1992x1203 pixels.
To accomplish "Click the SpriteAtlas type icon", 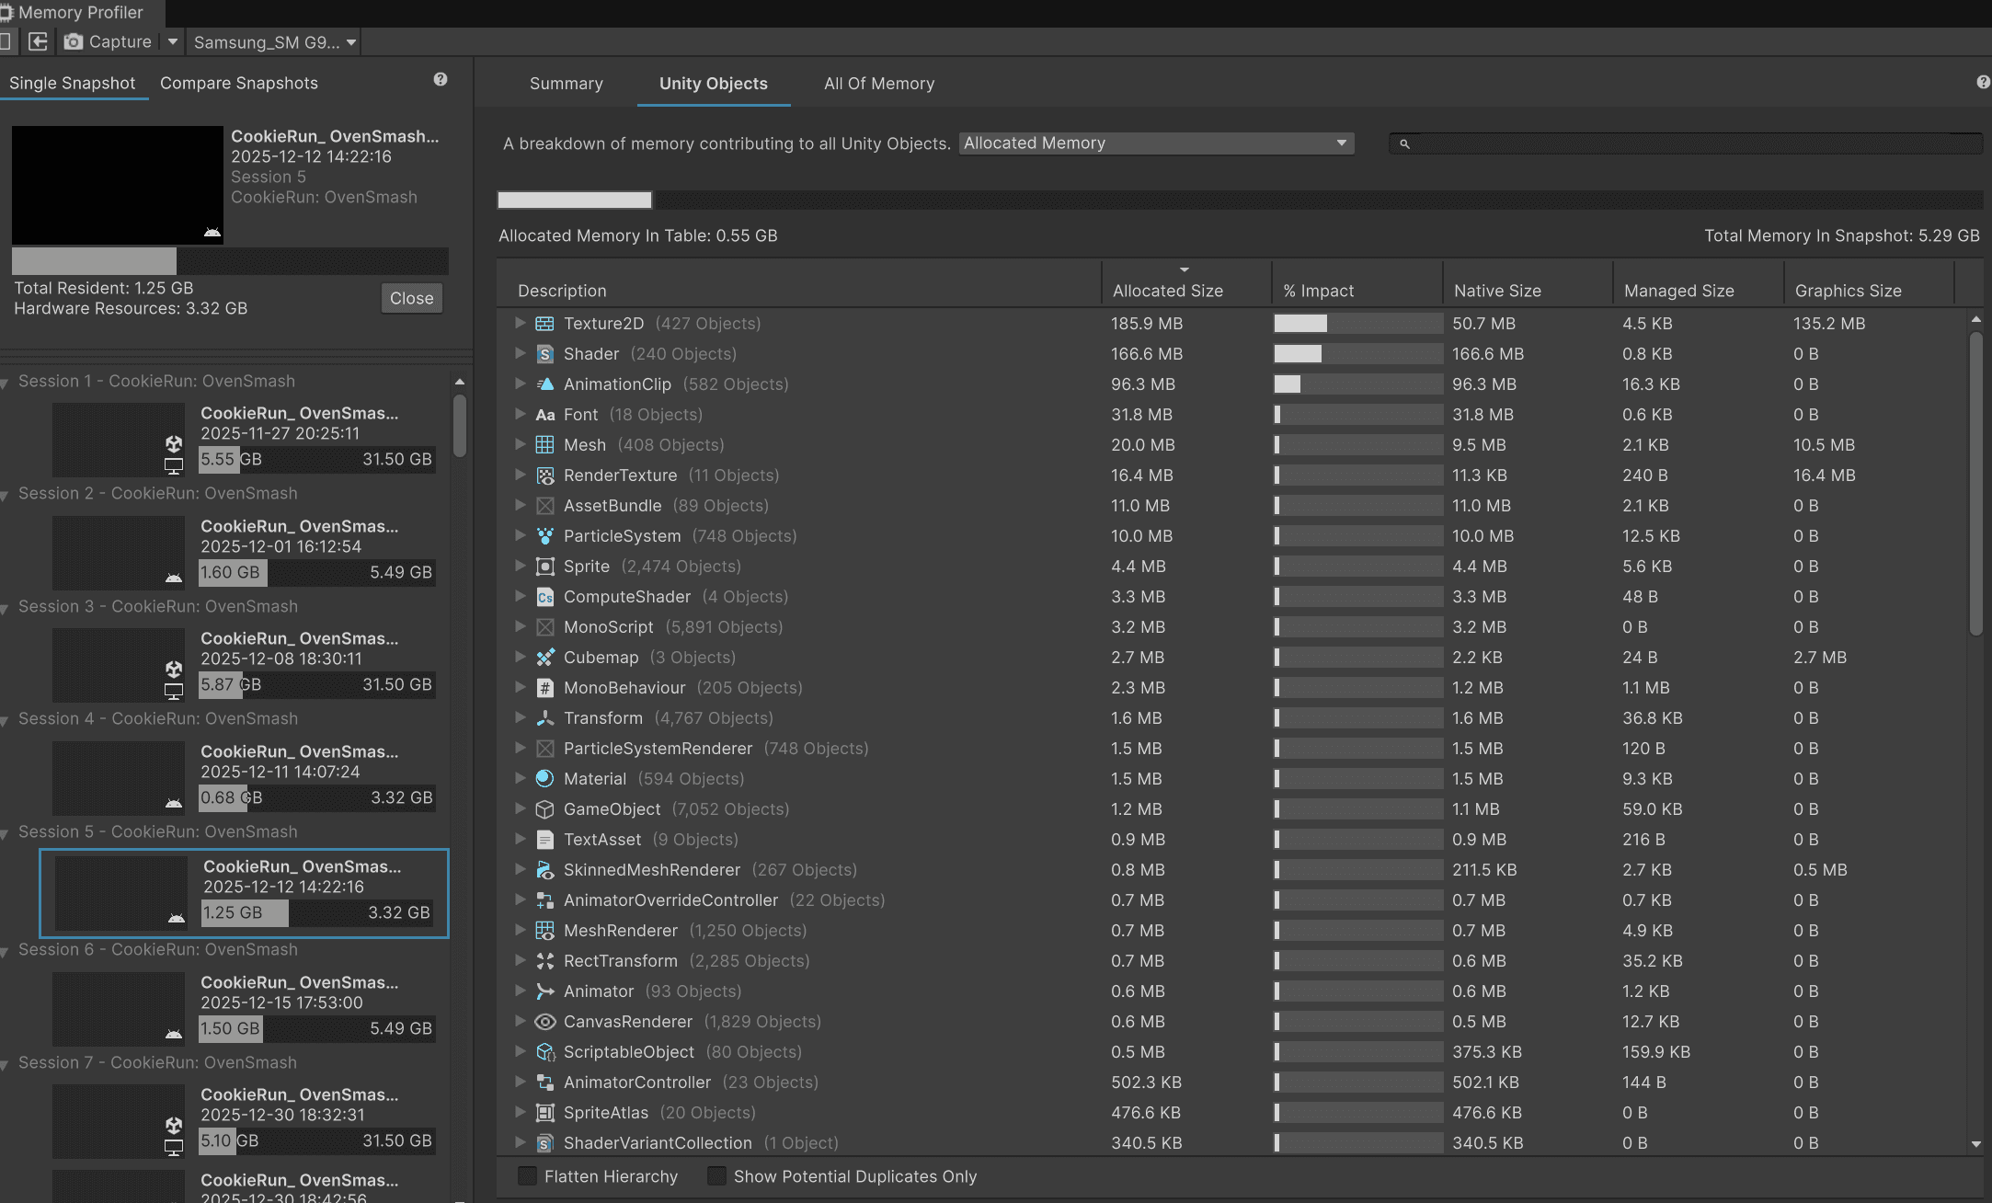I will pyautogui.click(x=544, y=1113).
